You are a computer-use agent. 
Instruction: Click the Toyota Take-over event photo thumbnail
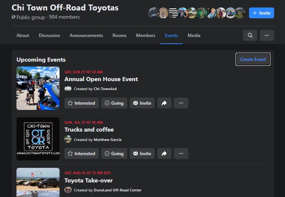[38, 182]
